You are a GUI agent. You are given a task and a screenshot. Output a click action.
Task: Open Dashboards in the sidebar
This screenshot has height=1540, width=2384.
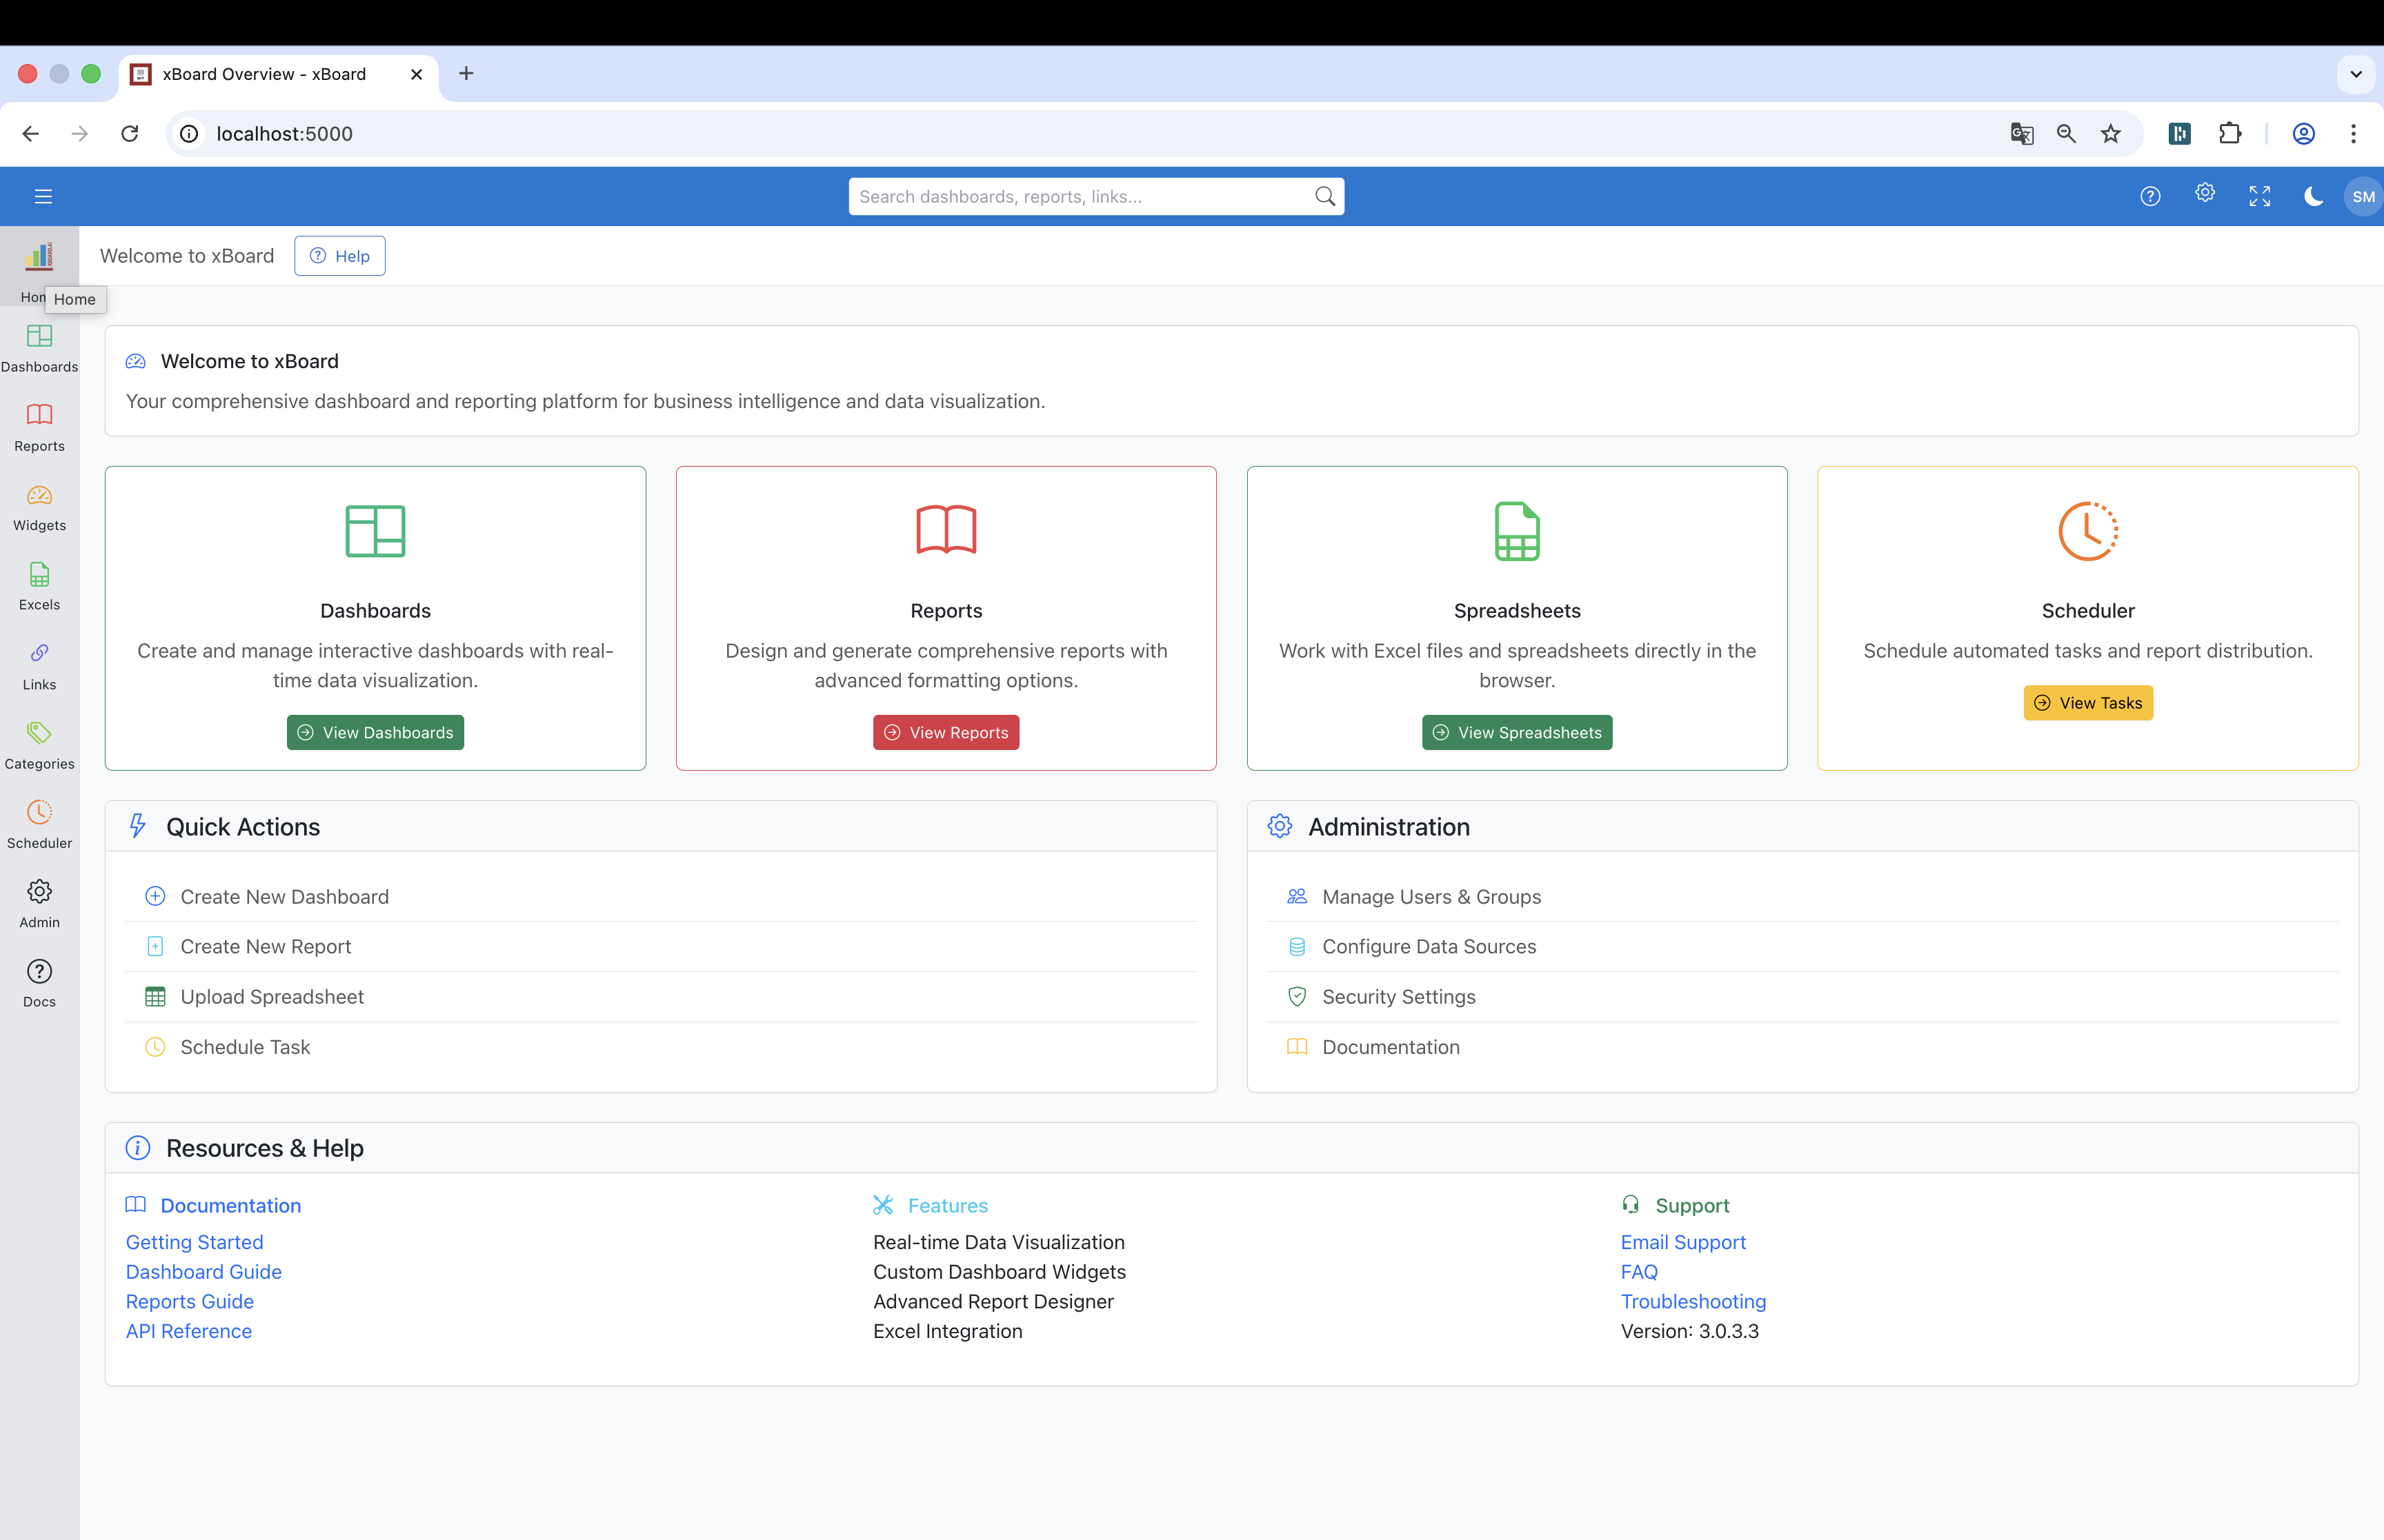coord(39,348)
